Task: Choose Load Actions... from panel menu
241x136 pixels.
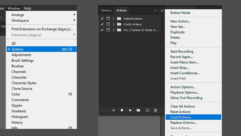Action: pos(181,117)
